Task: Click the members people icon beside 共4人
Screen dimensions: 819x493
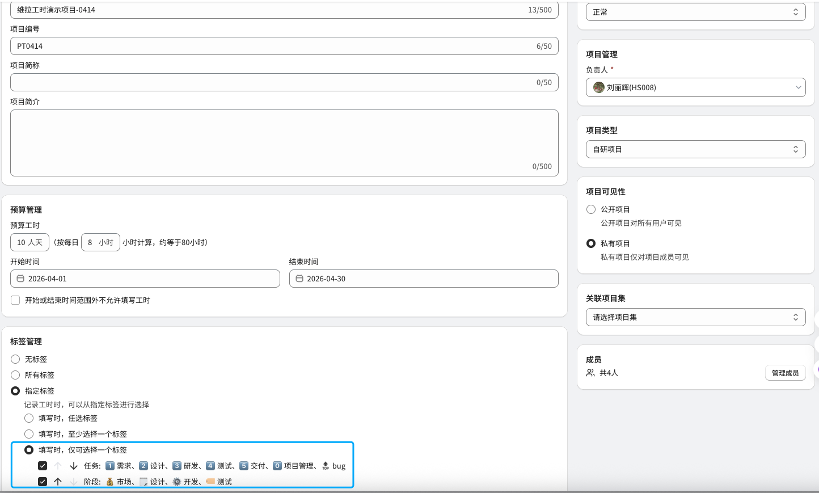Action: point(590,373)
